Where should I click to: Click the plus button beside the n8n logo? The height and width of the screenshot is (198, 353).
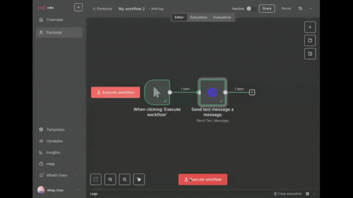pos(78,7)
